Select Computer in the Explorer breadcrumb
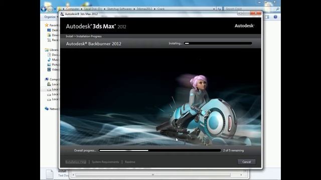The image size is (321, 180). (72, 9)
